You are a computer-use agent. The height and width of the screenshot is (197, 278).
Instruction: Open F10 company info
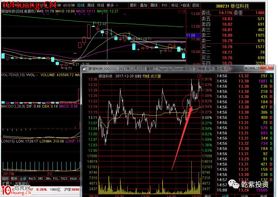point(164,5)
